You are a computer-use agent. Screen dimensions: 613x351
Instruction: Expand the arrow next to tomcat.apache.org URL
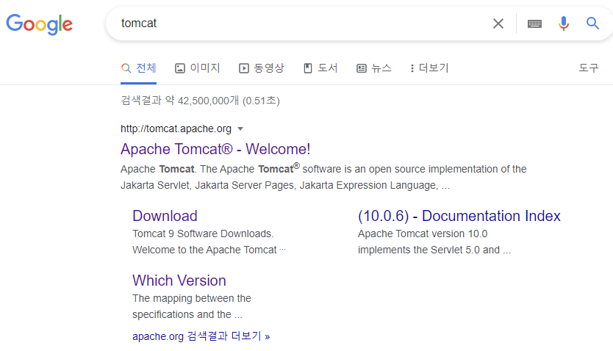(x=240, y=129)
